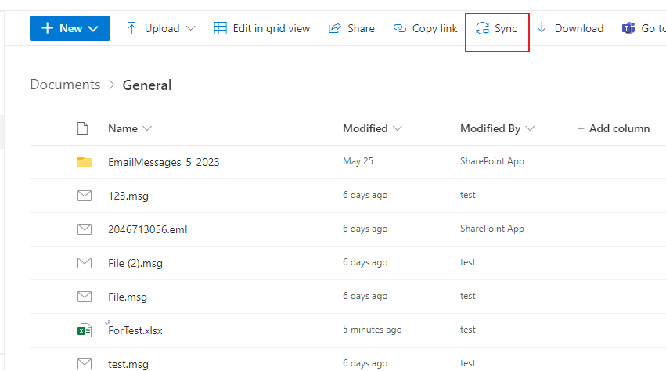Click Modified By test in 123.msg row

pos(468,195)
